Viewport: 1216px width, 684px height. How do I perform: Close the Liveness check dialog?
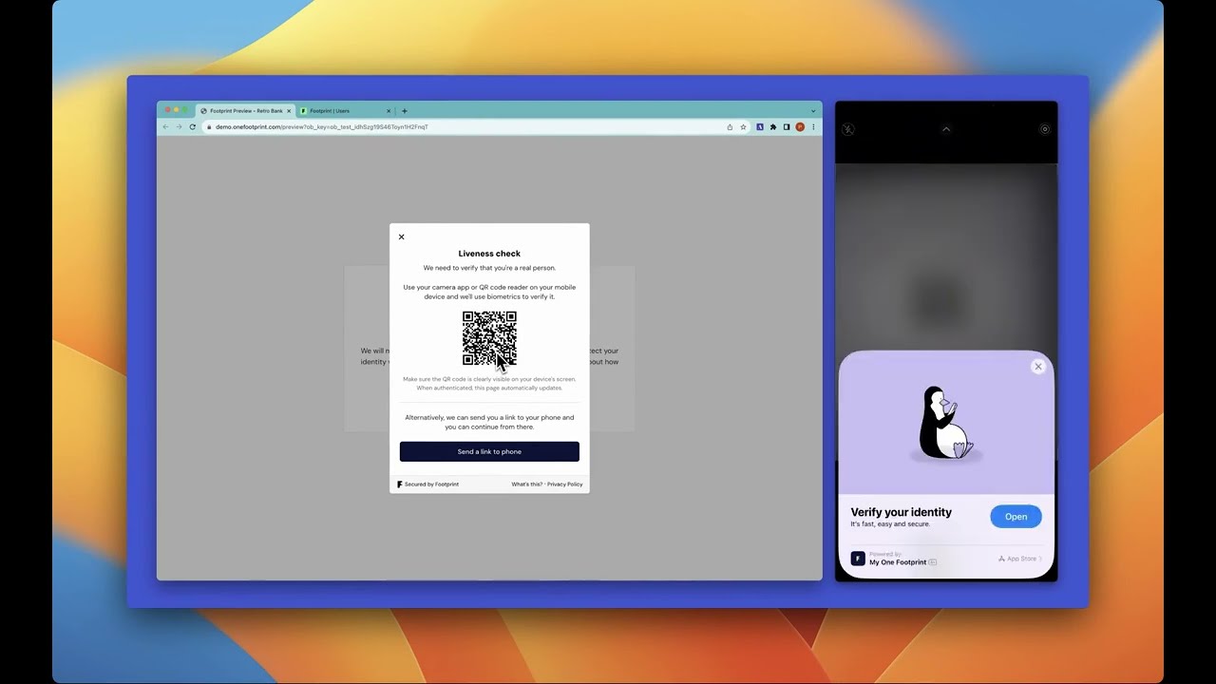tap(401, 237)
